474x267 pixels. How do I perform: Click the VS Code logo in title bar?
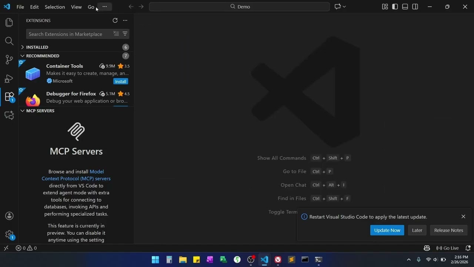click(7, 7)
